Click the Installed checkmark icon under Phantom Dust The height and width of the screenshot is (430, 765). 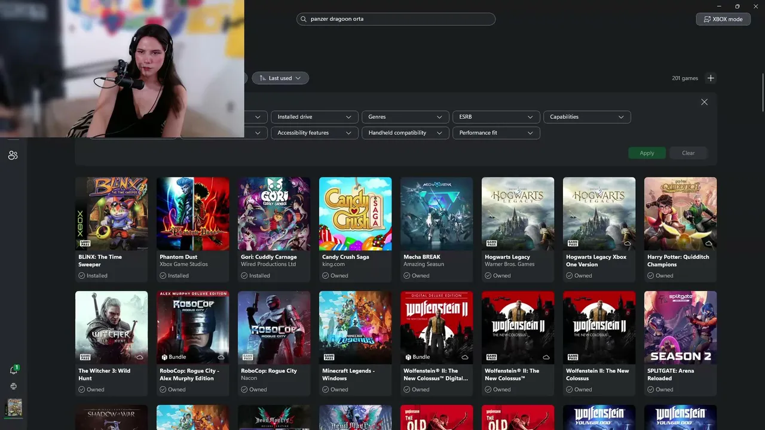163,276
